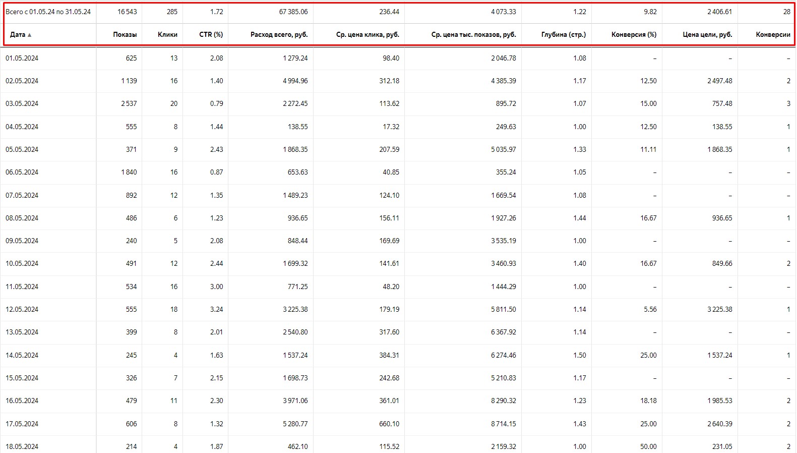
Task: Select conversion rate 50.00 on 18.05.2024
Action: tap(648, 446)
